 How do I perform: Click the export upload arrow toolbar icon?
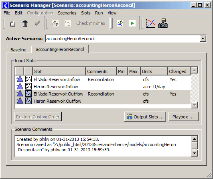[55, 23]
